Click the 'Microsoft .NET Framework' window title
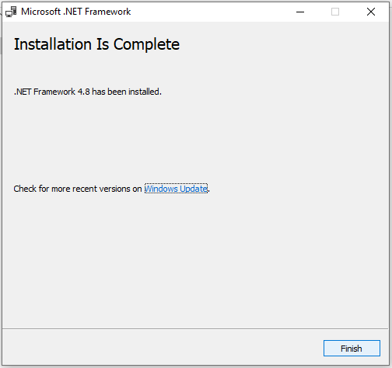The height and width of the screenshot is (368, 392). coord(76,12)
